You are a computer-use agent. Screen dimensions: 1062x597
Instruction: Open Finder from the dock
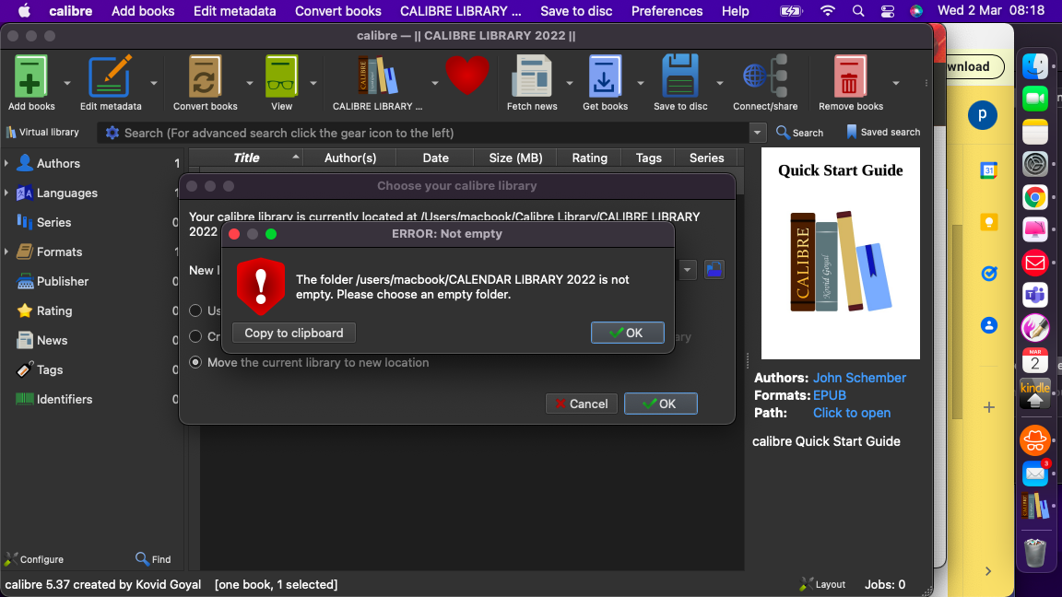(1035, 66)
